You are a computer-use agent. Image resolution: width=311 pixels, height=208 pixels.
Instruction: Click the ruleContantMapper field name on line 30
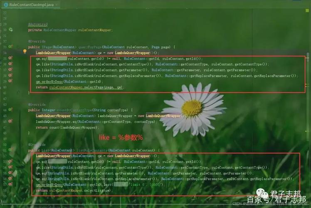(95, 30)
